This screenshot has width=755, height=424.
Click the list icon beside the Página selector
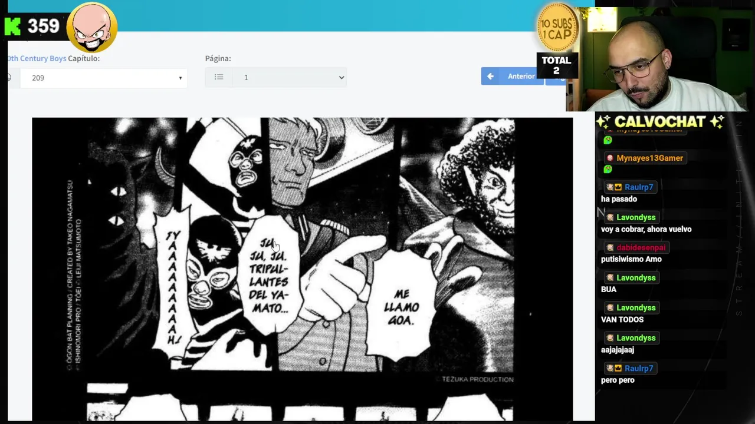[219, 77]
